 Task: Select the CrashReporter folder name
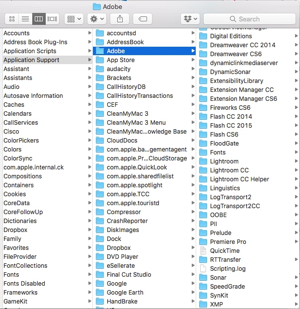pyautogui.click(x=127, y=221)
